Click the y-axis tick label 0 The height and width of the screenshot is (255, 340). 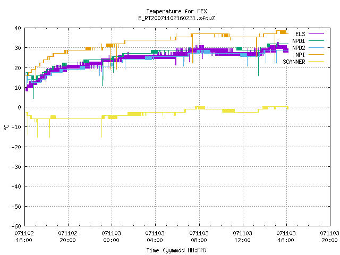pyautogui.click(x=20, y=107)
